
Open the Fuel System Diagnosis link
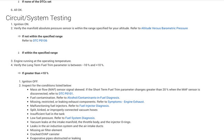80,118
